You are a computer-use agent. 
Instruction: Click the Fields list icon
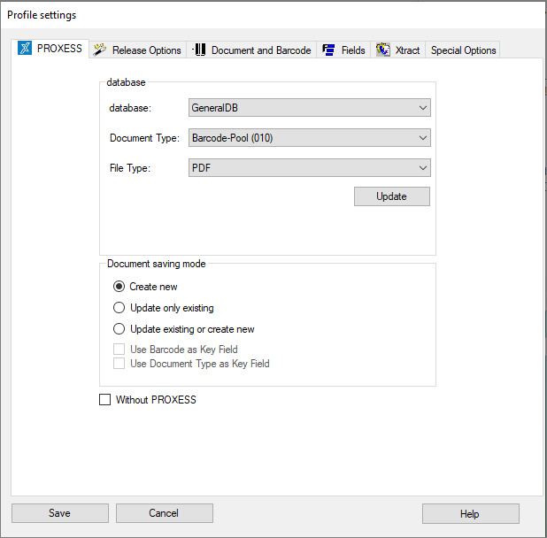tap(328, 50)
